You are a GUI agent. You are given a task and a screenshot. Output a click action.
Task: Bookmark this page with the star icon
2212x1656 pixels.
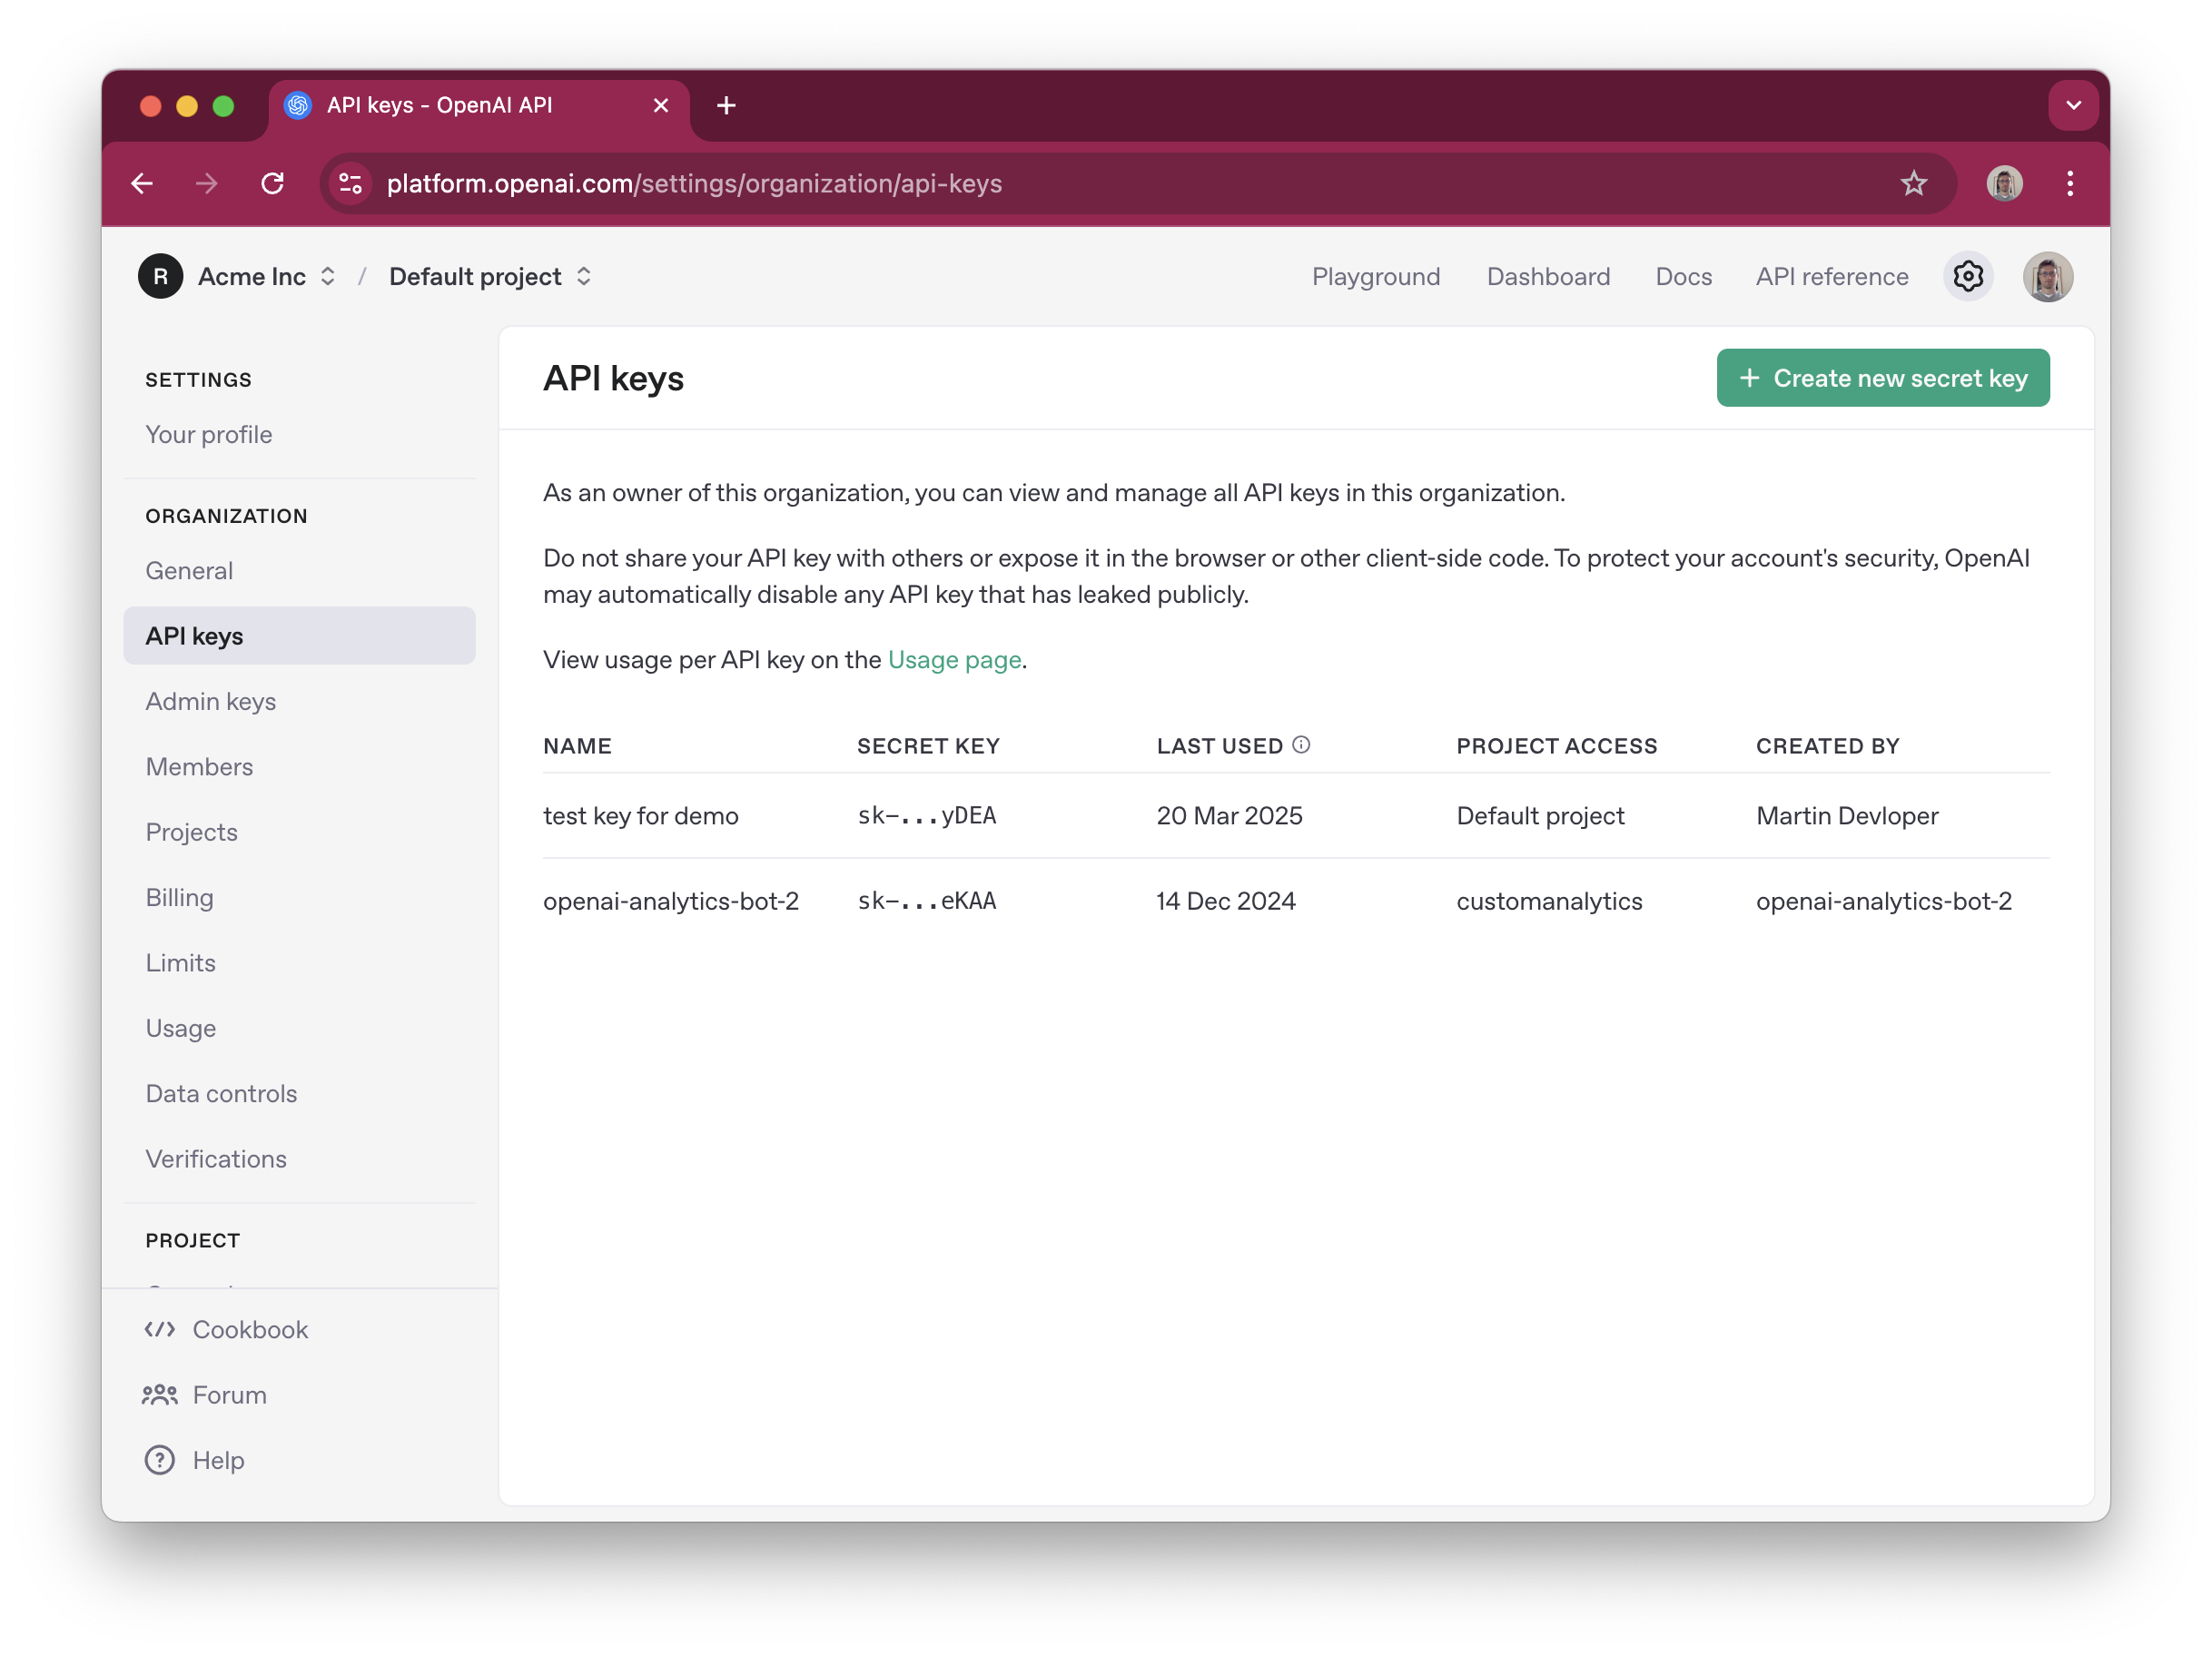point(1913,184)
